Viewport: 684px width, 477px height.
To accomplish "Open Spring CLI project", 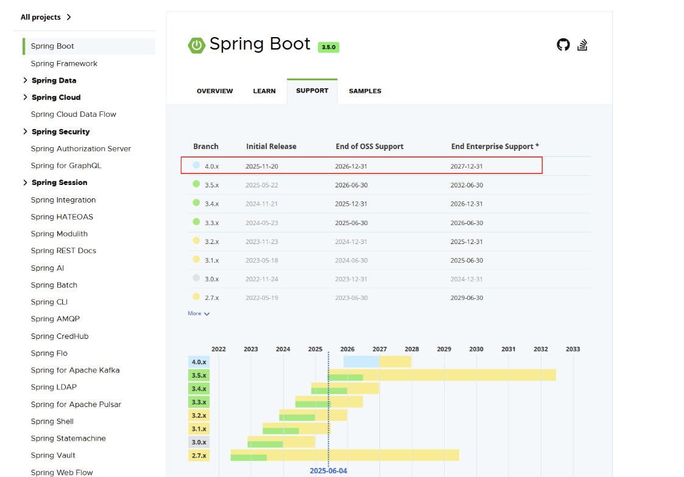I will tap(49, 302).
